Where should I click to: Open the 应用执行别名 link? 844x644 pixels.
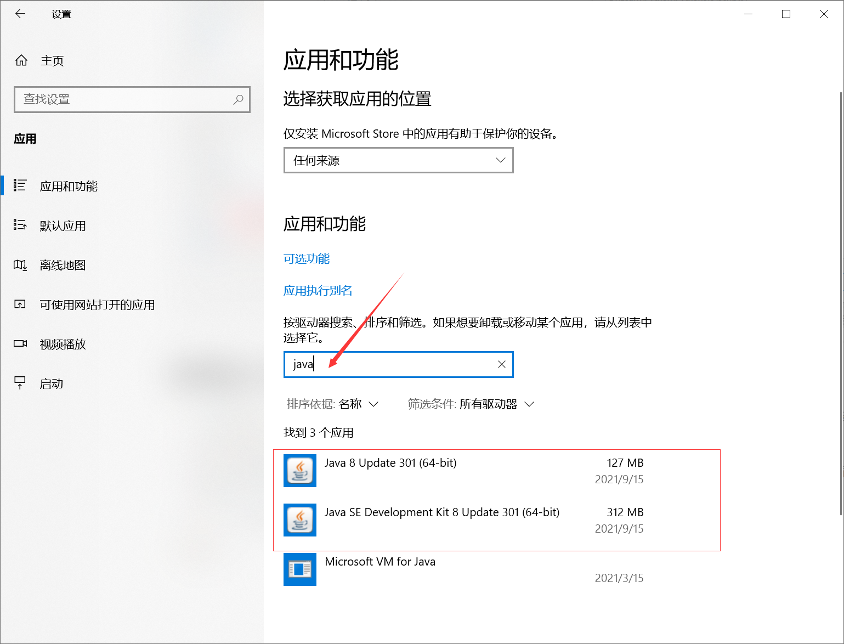click(x=318, y=290)
